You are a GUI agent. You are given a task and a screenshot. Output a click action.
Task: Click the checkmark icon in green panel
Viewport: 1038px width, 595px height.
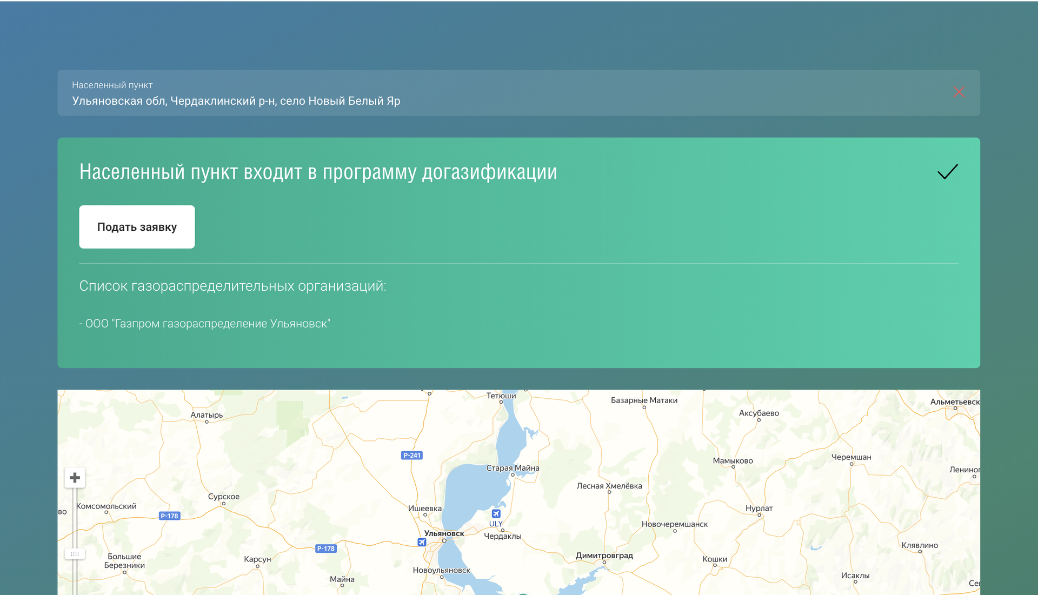[x=947, y=172]
